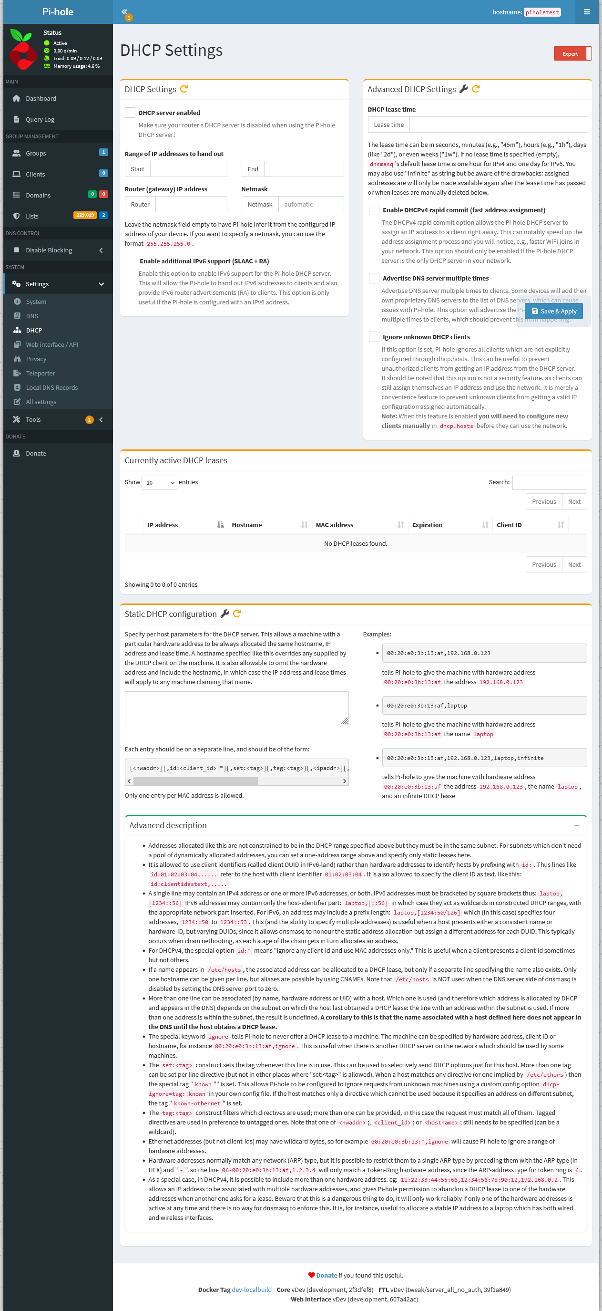Click the upper Next pagination button
This screenshot has width=602, height=1311.
click(x=574, y=501)
